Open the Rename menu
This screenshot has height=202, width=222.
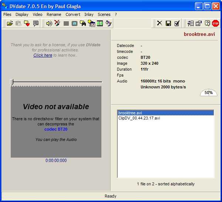[x=54, y=14]
